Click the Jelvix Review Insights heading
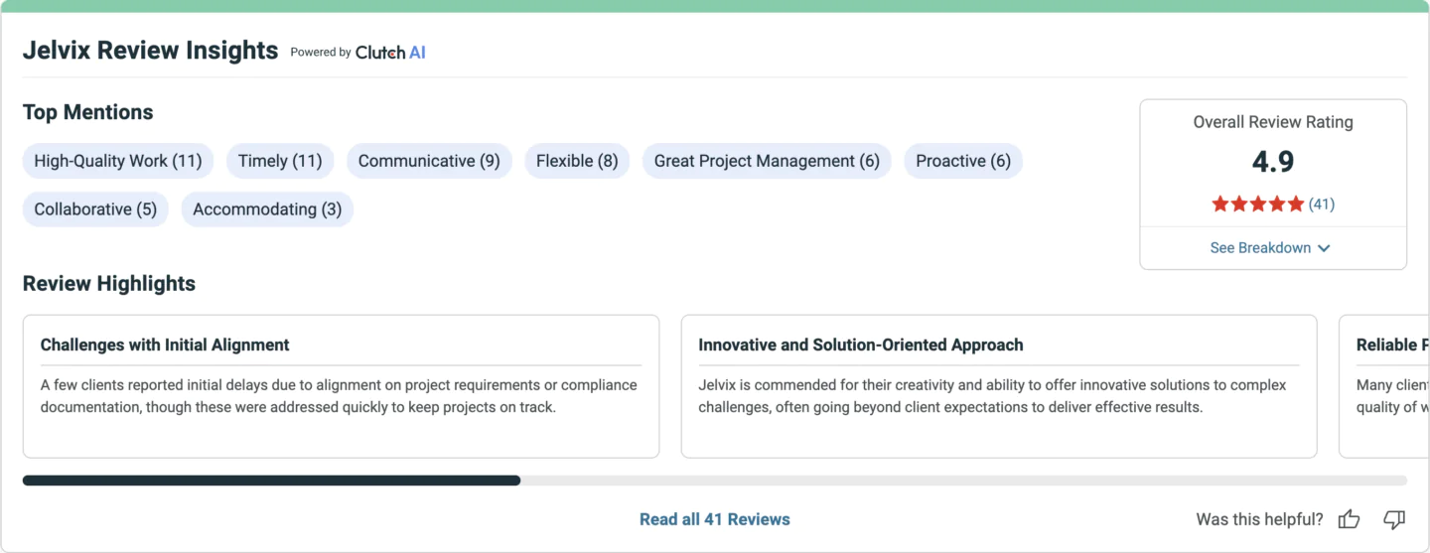The height and width of the screenshot is (553, 1430). 150,51
